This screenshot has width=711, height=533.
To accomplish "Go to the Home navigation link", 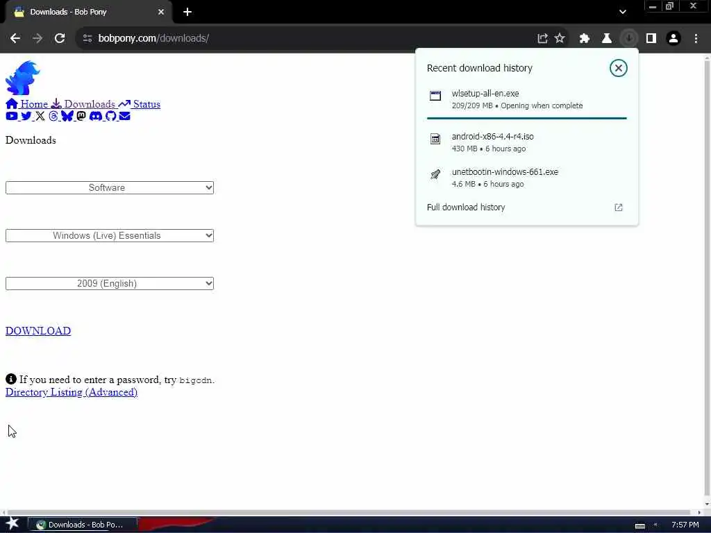I will tap(27, 104).
